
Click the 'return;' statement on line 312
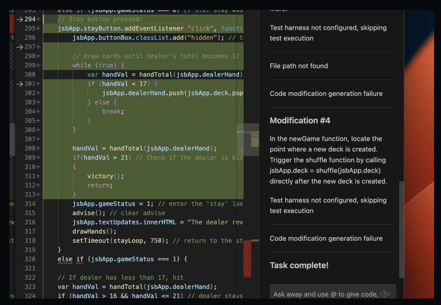click(x=100, y=185)
